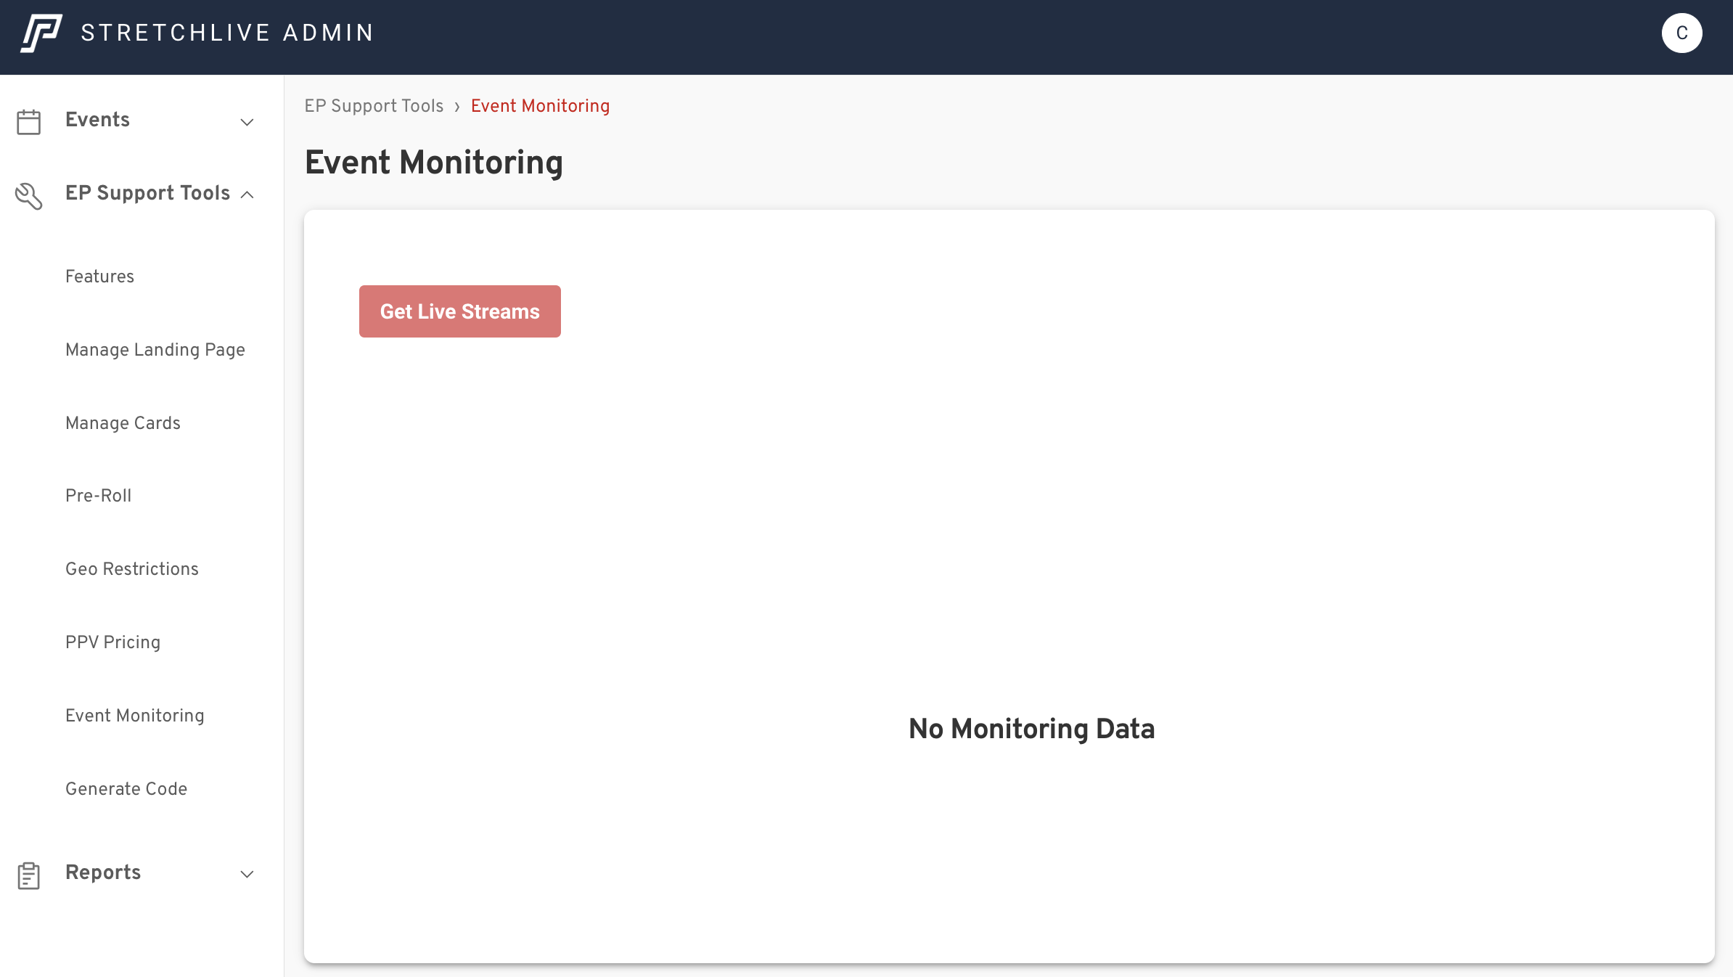
Task: Open the user avatar C menu
Action: point(1681,33)
